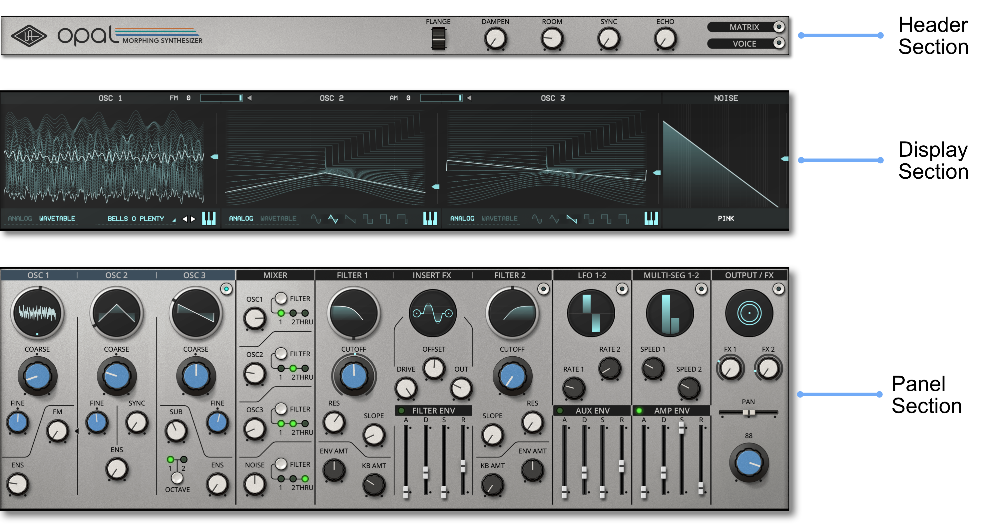Click the round selector in the OSC panel corner
982x526 pixels.
pyautogui.click(x=227, y=289)
